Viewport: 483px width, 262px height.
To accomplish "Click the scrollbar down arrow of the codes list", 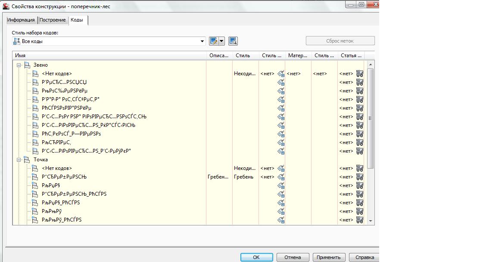I will pos(371,221).
